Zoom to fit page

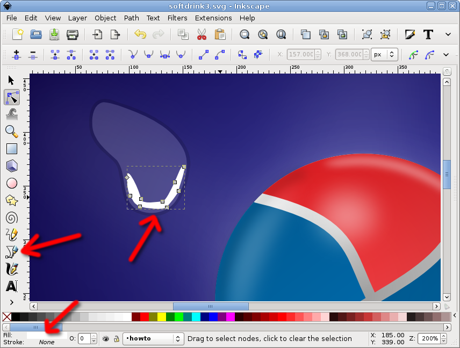281,34
